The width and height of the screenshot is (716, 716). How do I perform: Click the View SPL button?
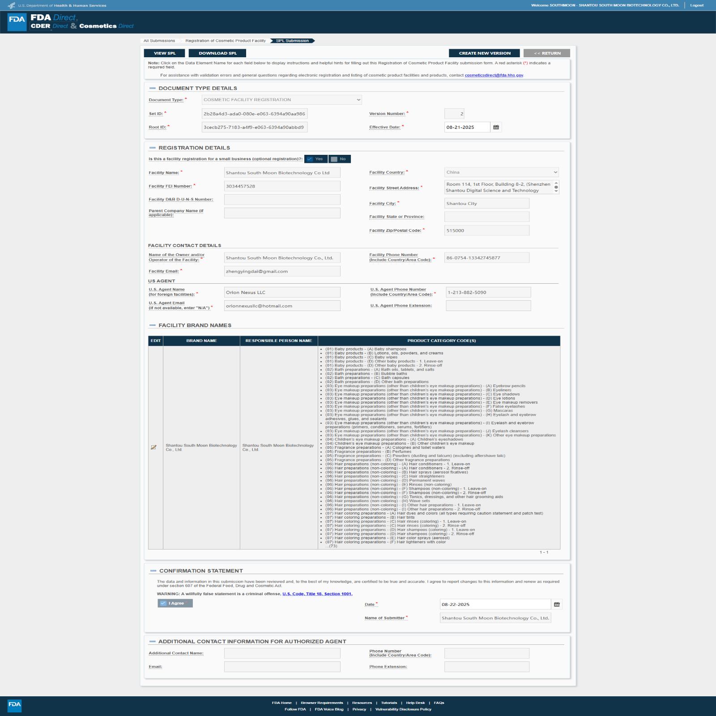pos(165,53)
